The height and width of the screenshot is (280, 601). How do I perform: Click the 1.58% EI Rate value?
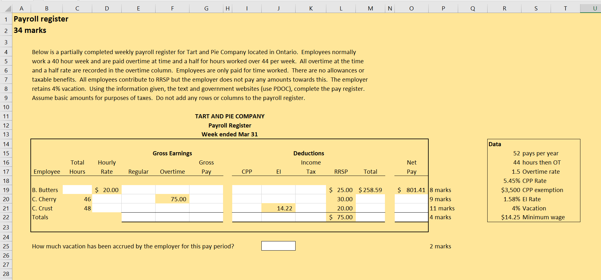tap(512, 199)
